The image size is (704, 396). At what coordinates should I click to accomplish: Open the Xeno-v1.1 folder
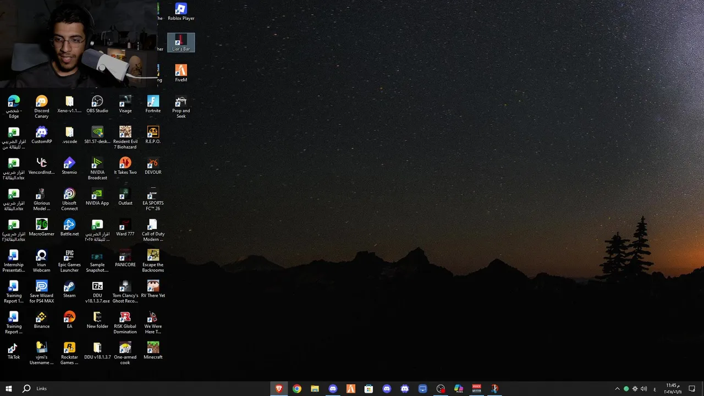click(x=69, y=104)
